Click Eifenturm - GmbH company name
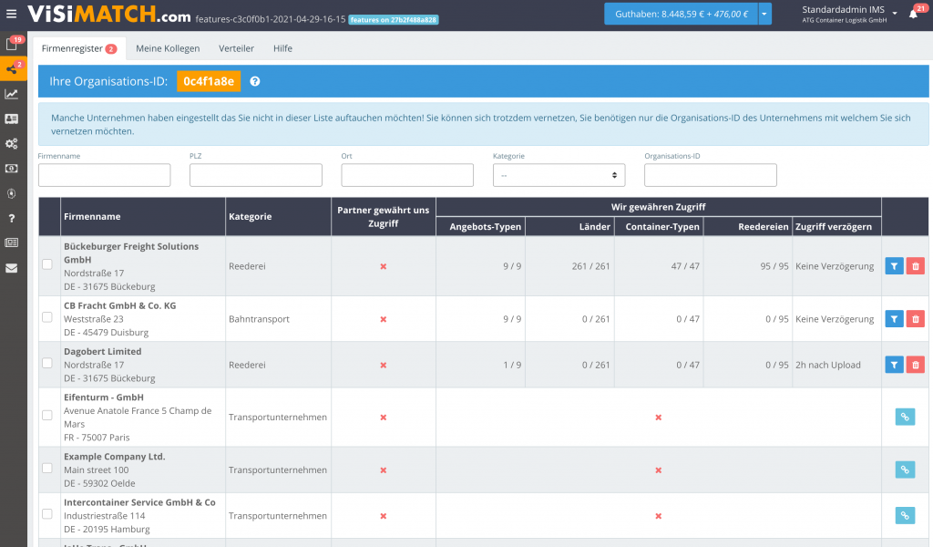The height and width of the screenshot is (547, 933). click(x=104, y=397)
